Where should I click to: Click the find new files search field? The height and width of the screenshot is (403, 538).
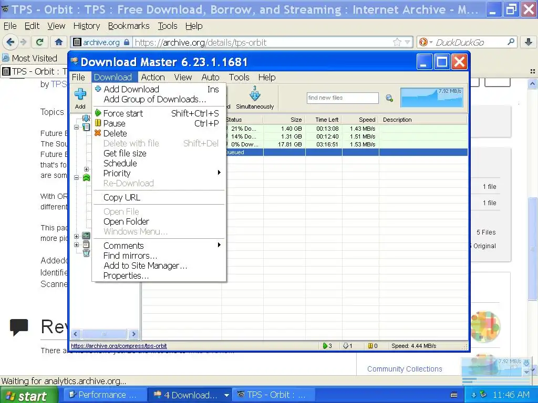343,98
